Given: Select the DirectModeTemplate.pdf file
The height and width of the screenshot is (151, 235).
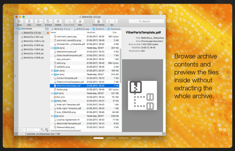Looking at the screenshot, I should click(84, 55).
